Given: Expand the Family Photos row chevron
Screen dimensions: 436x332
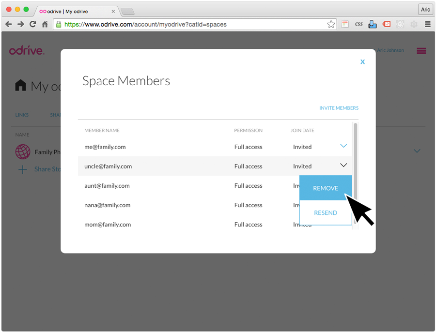Looking at the screenshot, I should tap(417, 151).
